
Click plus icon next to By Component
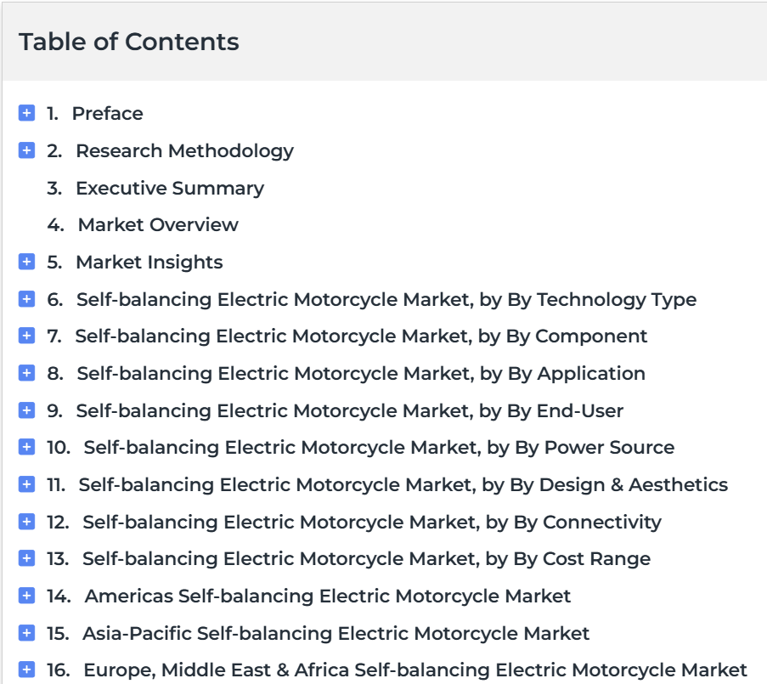(x=26, y=336)
